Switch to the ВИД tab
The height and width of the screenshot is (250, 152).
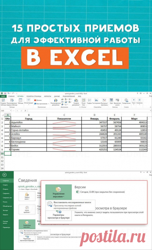pyautogui.click(x=80, y=96)
